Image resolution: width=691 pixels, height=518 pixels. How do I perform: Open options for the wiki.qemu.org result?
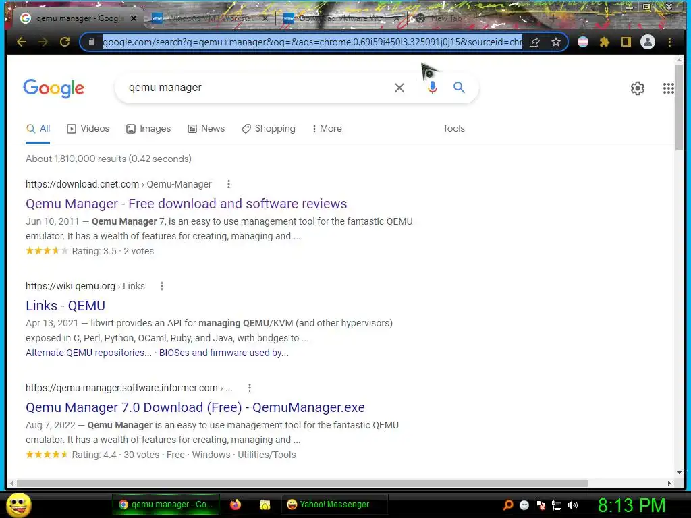click(162, 286)
